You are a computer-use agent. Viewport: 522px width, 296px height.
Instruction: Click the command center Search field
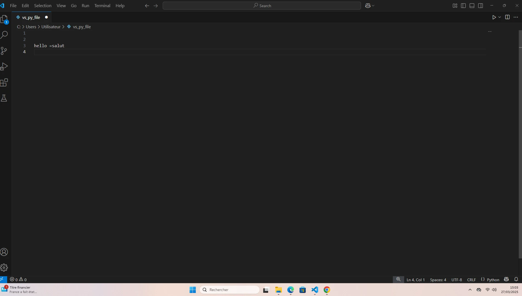tap(262, 6)
